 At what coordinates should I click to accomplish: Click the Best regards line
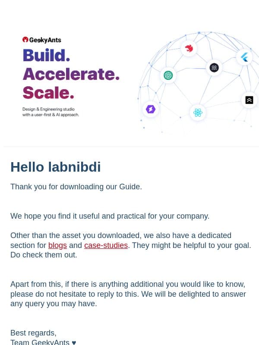(33, 333)
